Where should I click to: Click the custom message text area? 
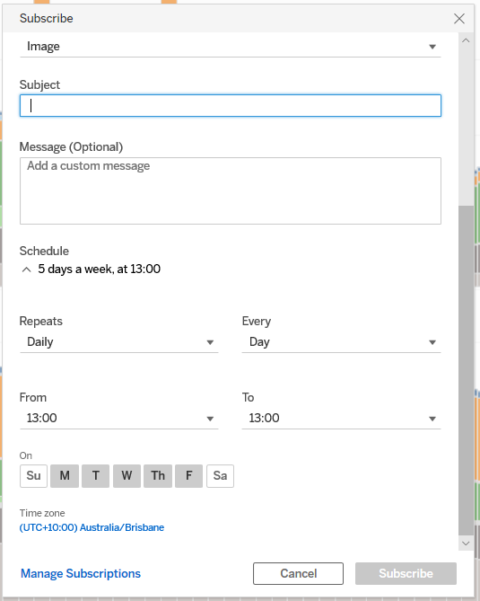[x=230, y=190]
